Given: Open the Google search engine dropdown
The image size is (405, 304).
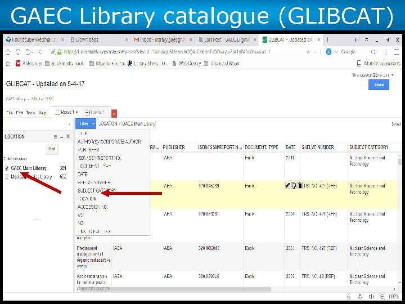Looking at the screenshot, I should click(x=336, y=52).
